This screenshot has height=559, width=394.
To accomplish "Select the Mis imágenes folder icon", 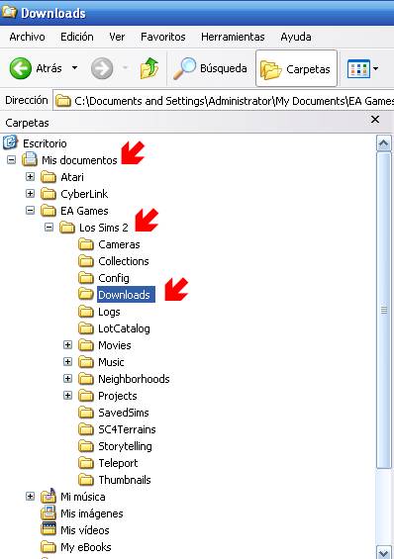I will pyautogui.click(x=49, y=513).
